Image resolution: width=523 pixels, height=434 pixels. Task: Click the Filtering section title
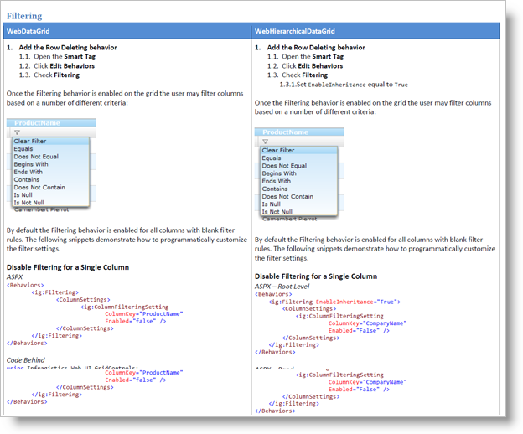point(24,16)
